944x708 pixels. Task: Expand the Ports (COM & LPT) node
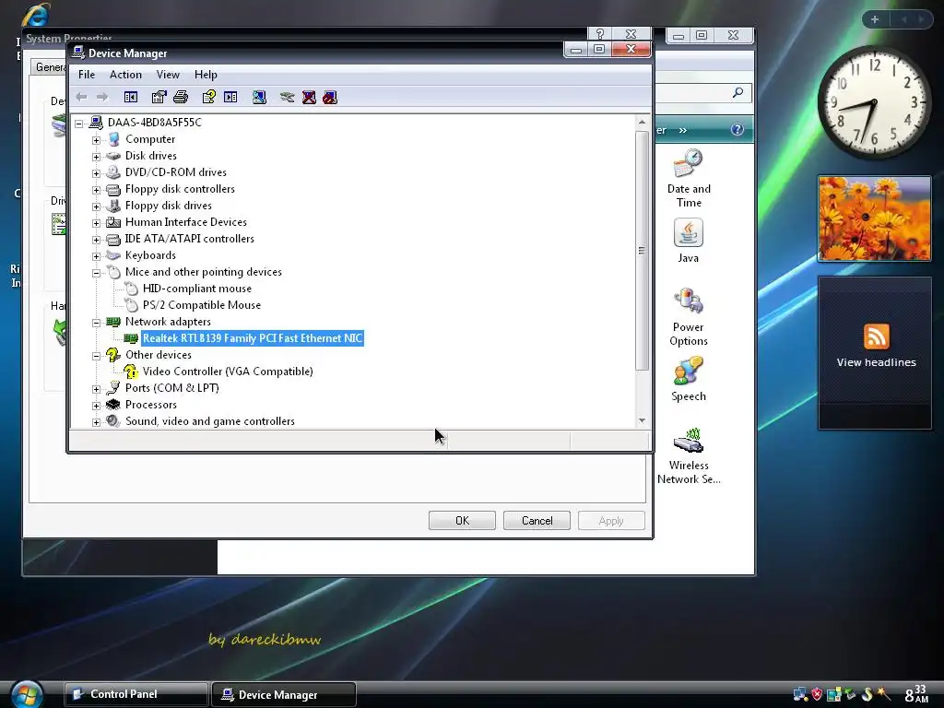(96, 389)
